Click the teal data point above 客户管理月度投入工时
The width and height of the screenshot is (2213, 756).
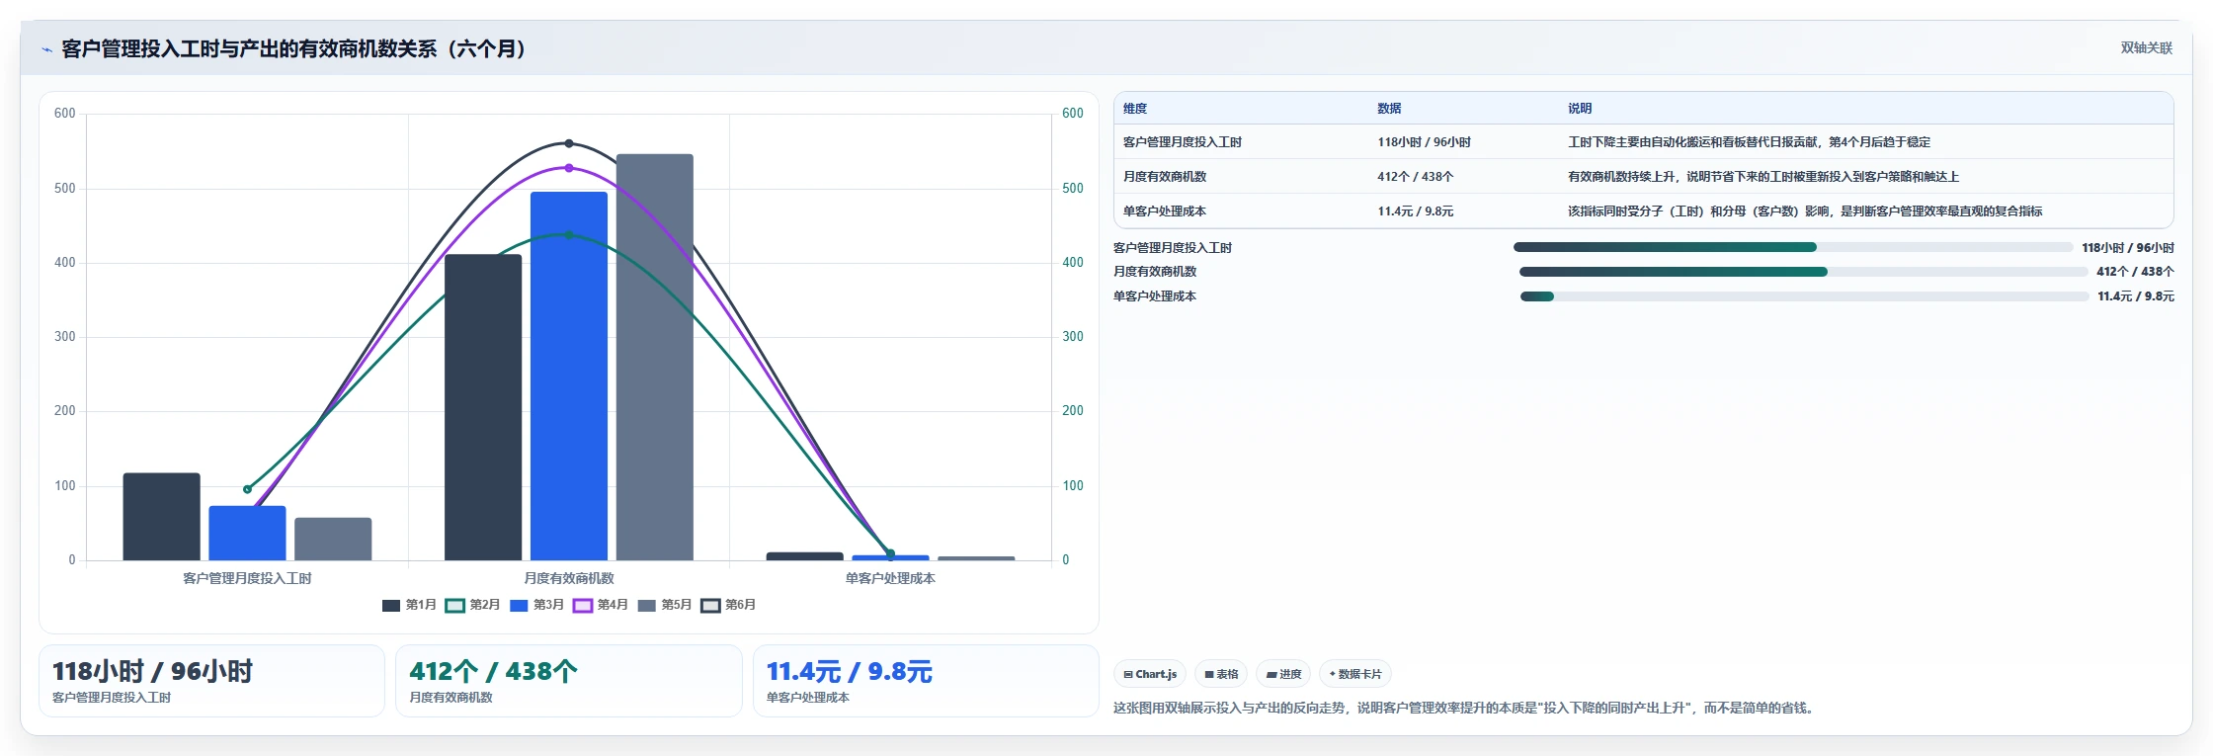[x=247, y=489]
